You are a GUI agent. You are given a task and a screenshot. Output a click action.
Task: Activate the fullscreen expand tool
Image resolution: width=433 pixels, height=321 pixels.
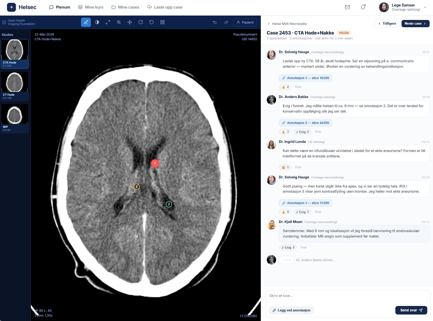click(108, 22)
